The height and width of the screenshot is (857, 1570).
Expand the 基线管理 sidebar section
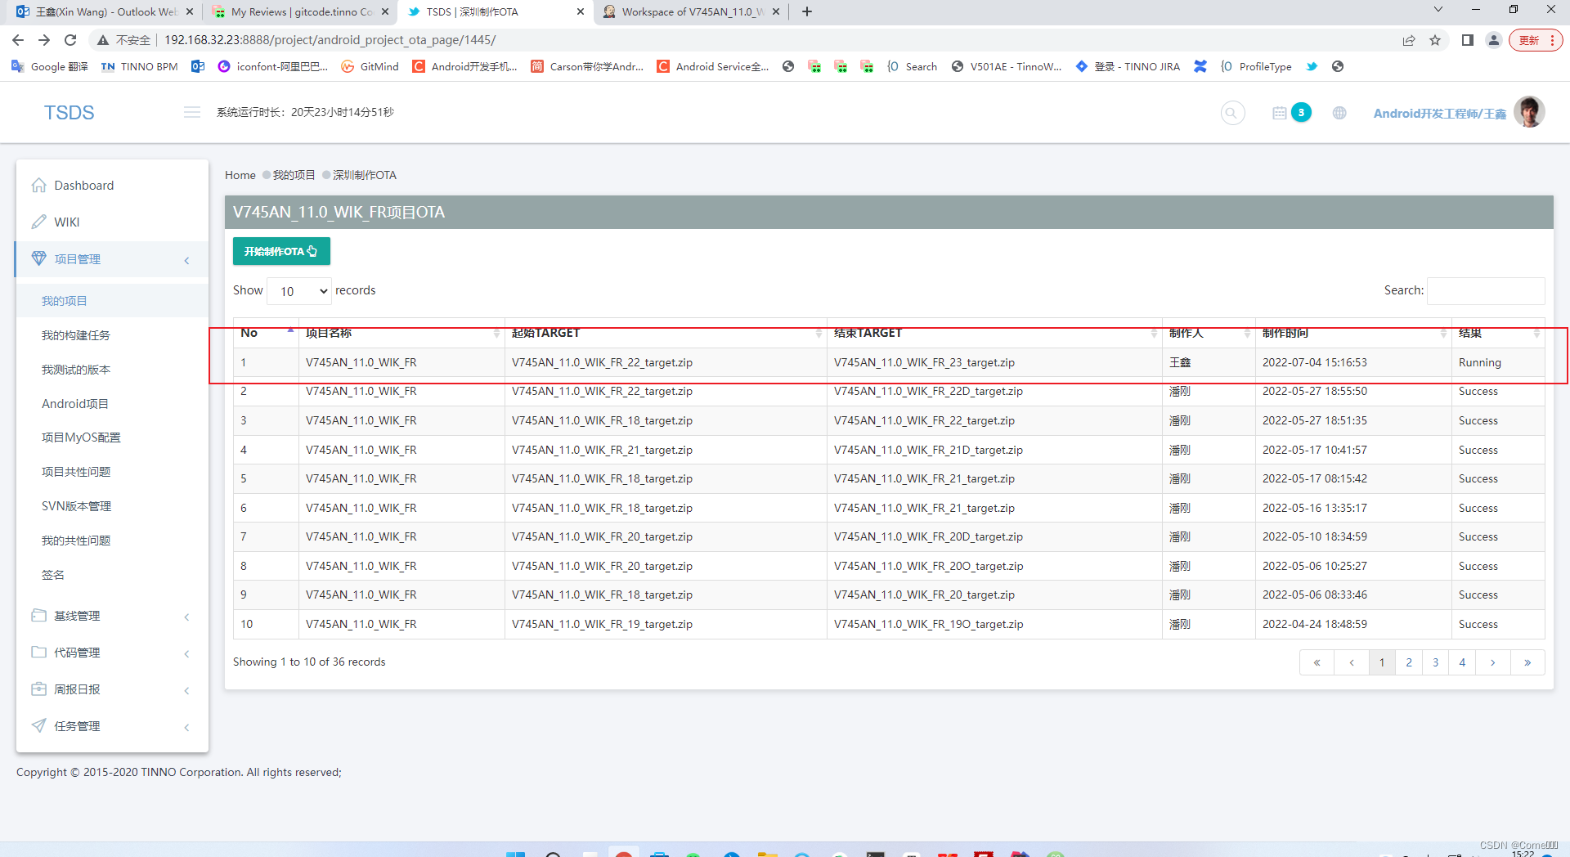click(x=112, y=616)
